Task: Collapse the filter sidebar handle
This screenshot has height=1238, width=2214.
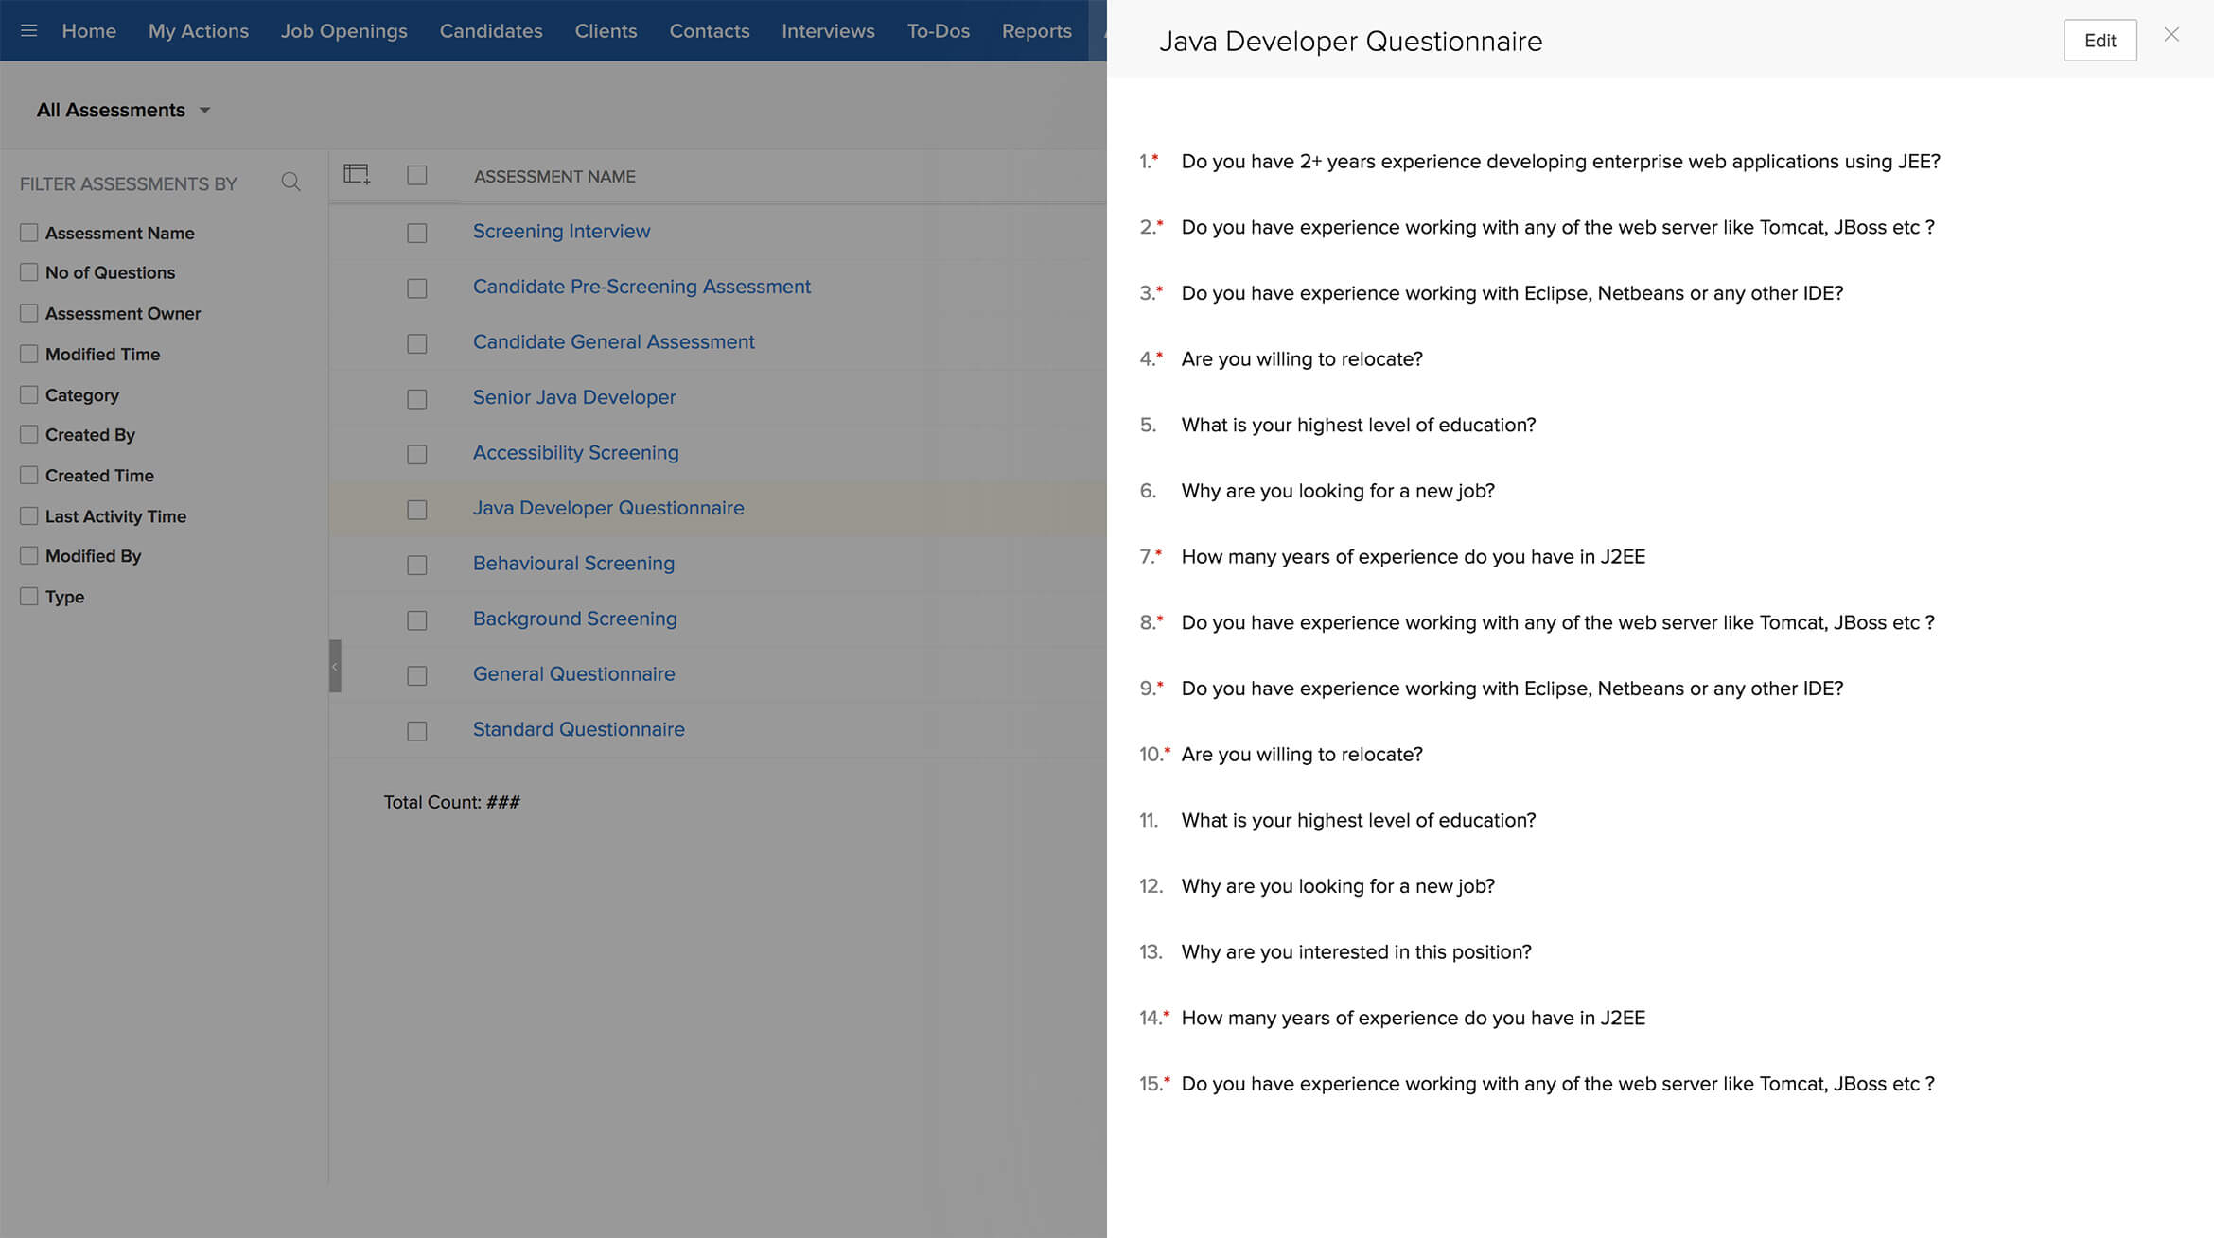Action: coord(335,666)
